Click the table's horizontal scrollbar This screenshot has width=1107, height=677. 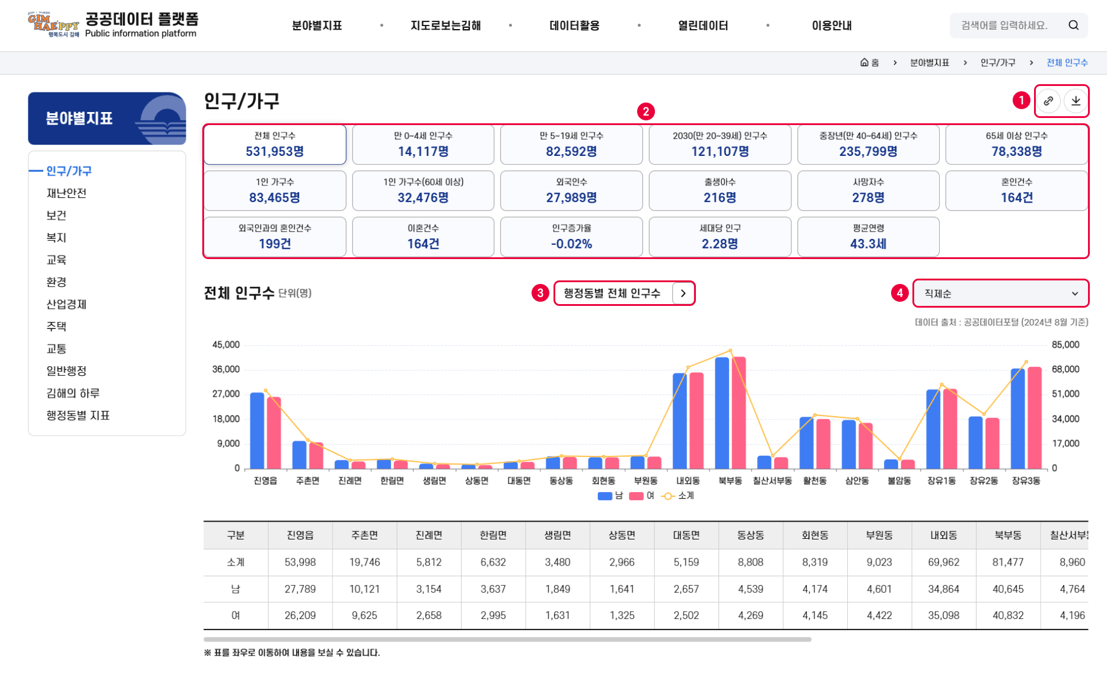507,639
